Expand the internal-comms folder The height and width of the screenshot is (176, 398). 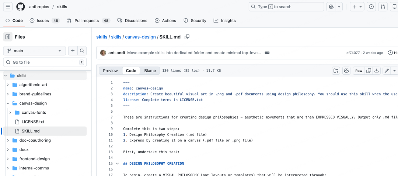coord(8,168)
